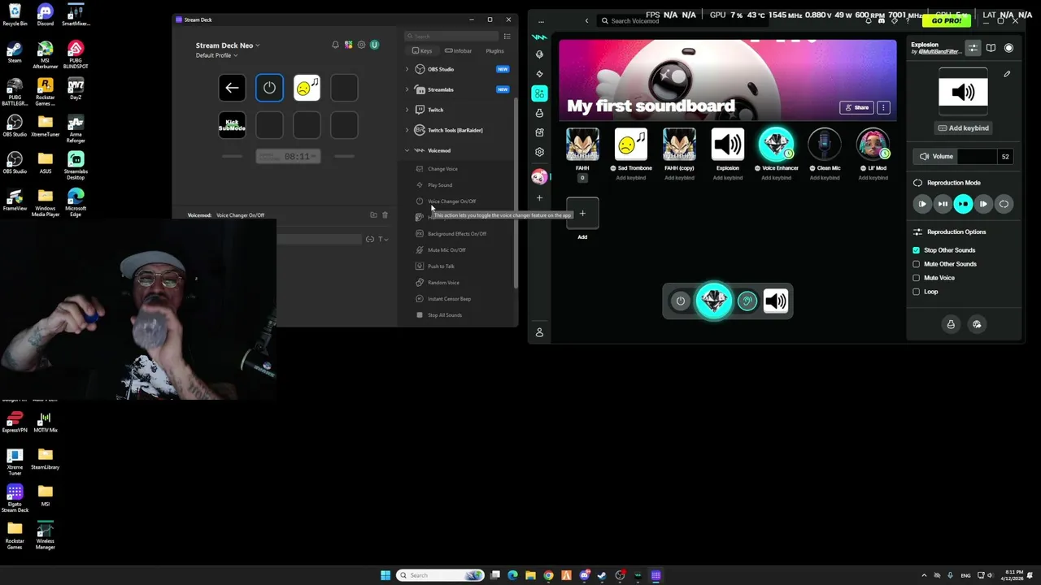
Task: Edit Explosion sound image with pencil icon
Action: (x=1007, y=74)
